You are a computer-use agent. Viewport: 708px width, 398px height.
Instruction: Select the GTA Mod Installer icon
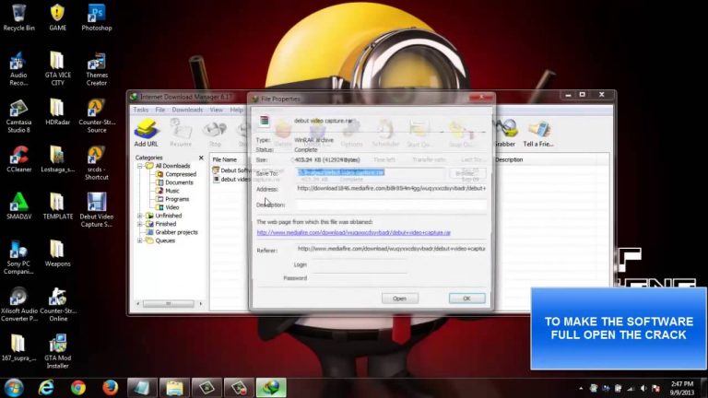click(57, 352)
